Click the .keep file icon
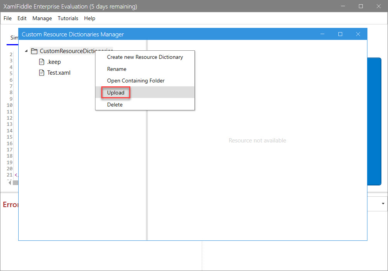388x271 pixels. click(x=42, y=62)
